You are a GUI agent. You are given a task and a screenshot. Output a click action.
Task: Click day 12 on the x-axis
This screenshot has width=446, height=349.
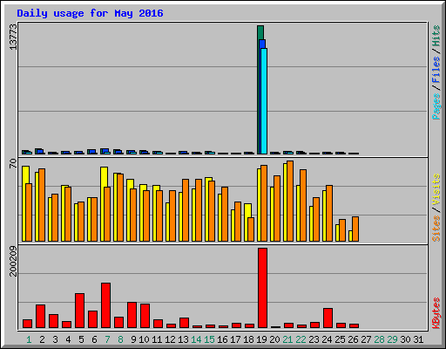point(170,339)
